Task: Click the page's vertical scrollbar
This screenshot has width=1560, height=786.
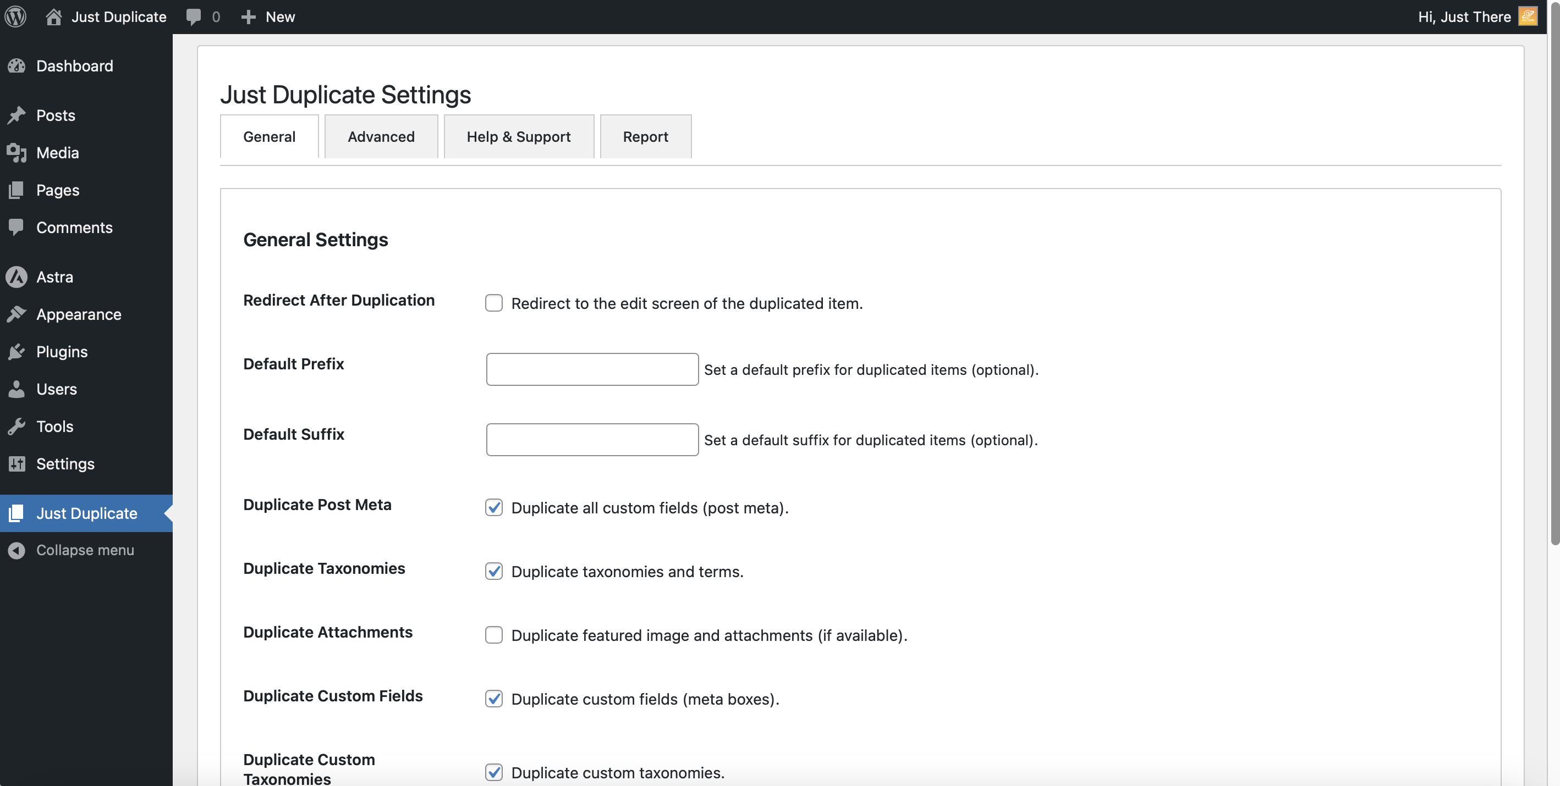Action: pos(1554,272)
